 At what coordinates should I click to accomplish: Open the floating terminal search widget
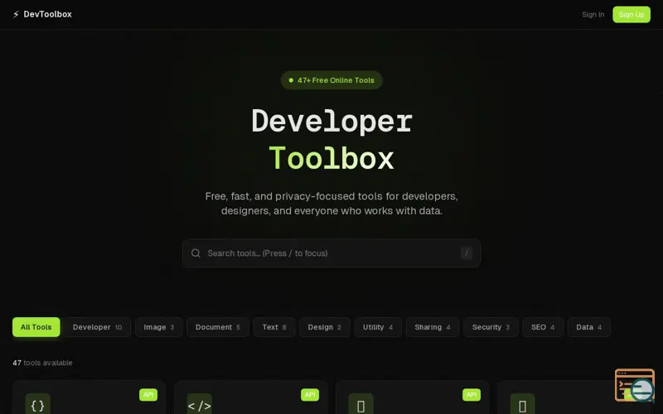[635, 385]
